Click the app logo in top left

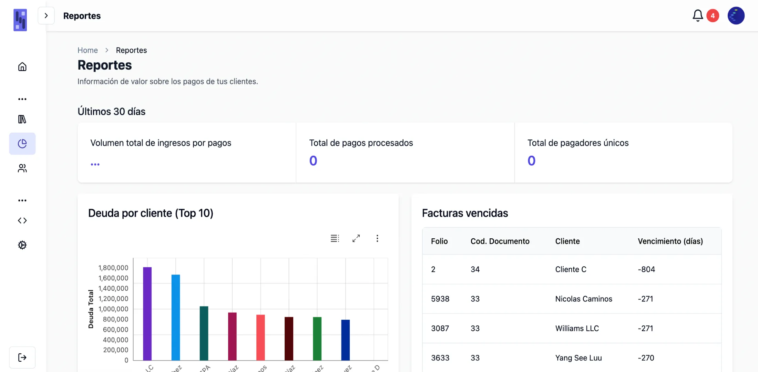(x=20, y=20)
